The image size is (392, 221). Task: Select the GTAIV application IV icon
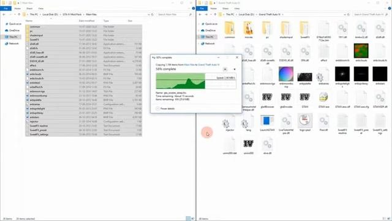(304, 97)
